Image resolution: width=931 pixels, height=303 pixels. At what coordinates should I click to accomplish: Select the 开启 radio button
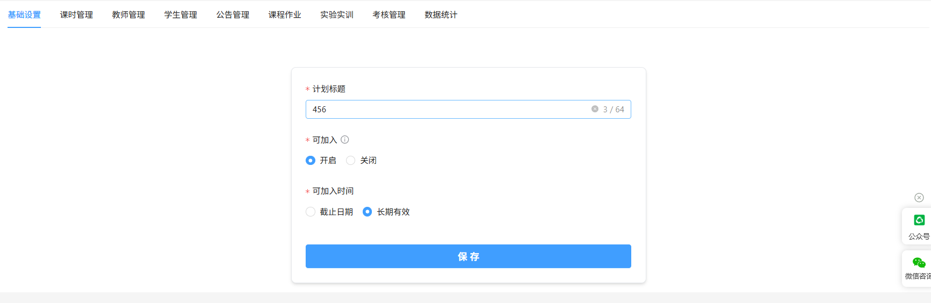tap(311, 161)
